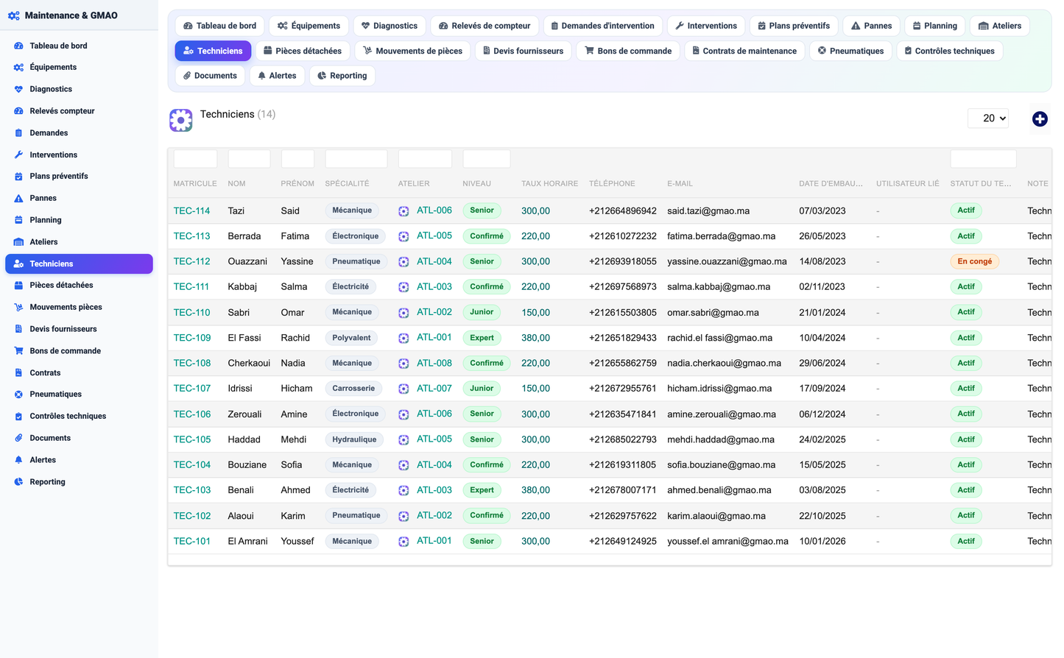Screen dimensions: 1064x658
Task: Click the Matricule filter input field
Action: tap(195, 159)
